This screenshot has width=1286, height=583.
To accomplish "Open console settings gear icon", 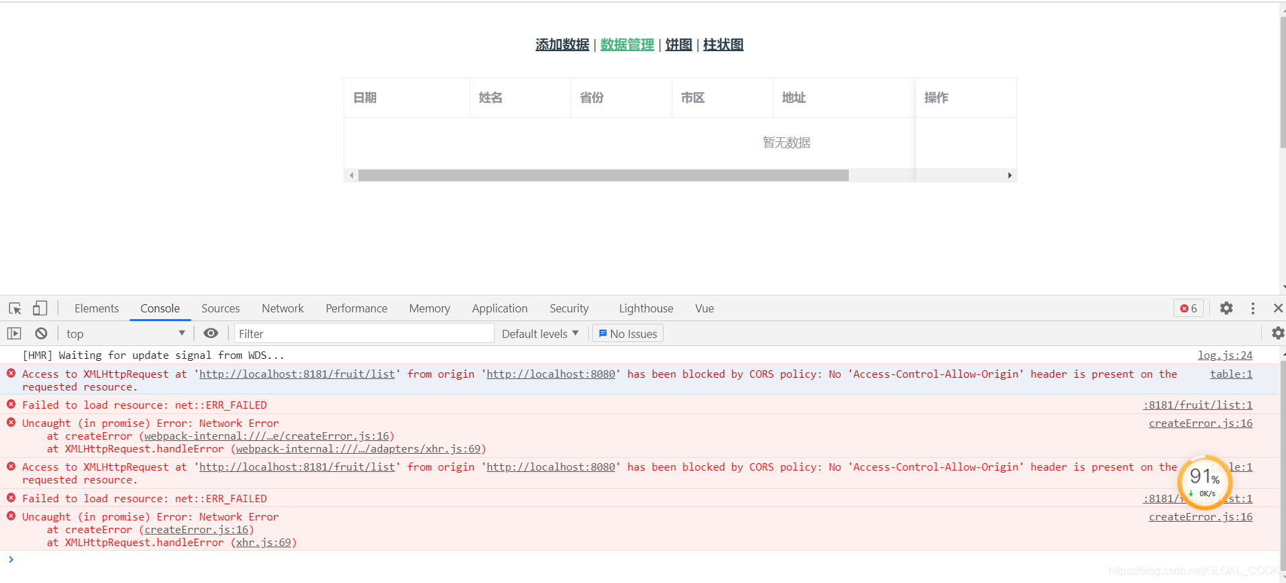I will coord(1277,333).
